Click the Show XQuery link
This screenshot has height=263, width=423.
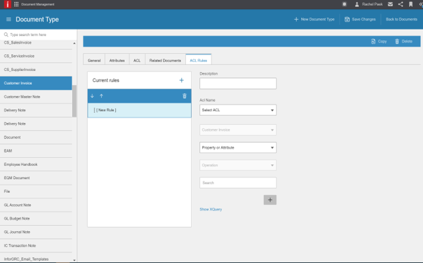(211, 209)
